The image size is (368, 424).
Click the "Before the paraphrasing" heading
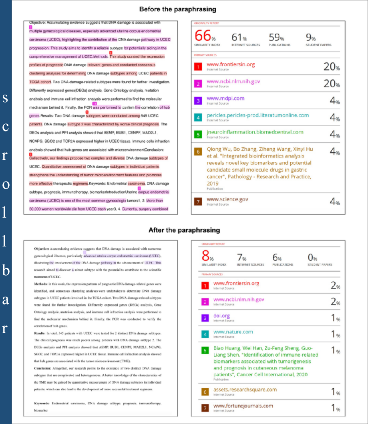tap(178, 9)
